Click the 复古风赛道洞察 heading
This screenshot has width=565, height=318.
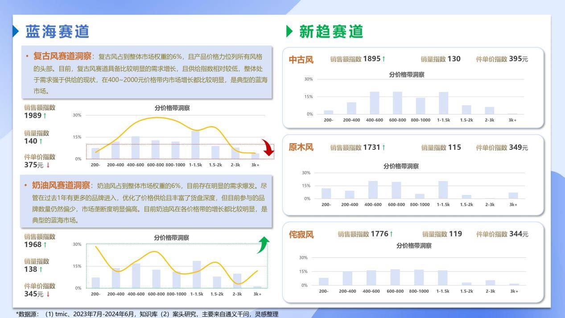[62, 56]
